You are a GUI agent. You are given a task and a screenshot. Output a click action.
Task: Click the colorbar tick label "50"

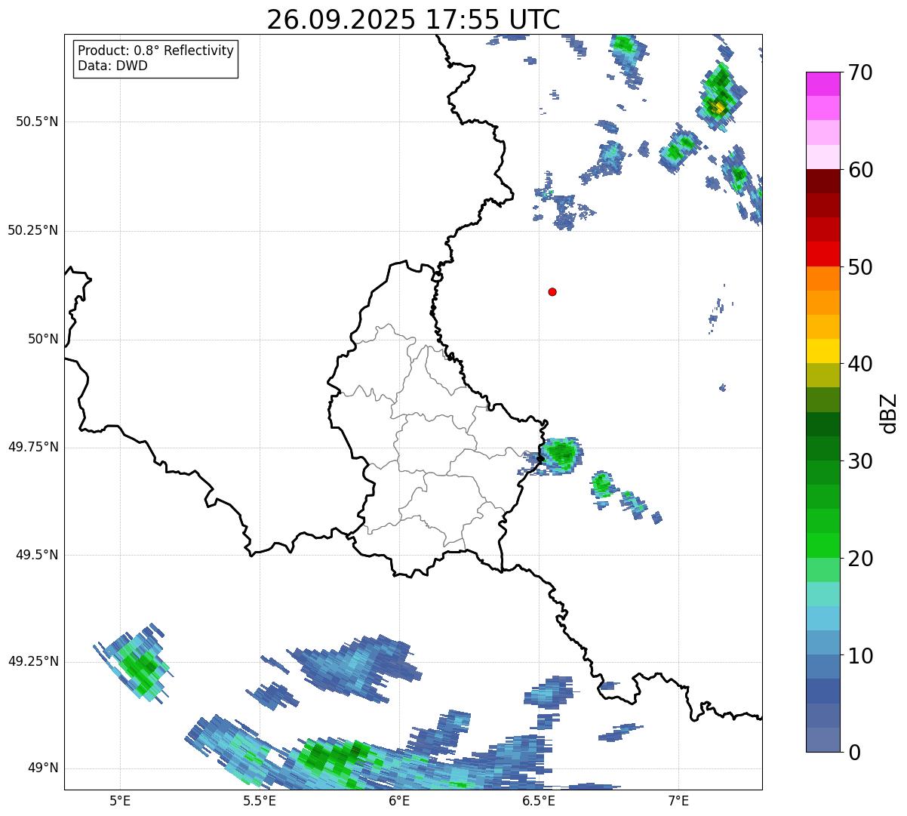pos(861,267)
